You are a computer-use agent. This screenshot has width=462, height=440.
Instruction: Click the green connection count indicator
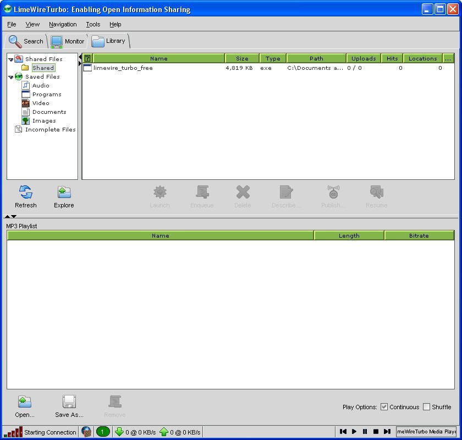[x=103, y=432]
